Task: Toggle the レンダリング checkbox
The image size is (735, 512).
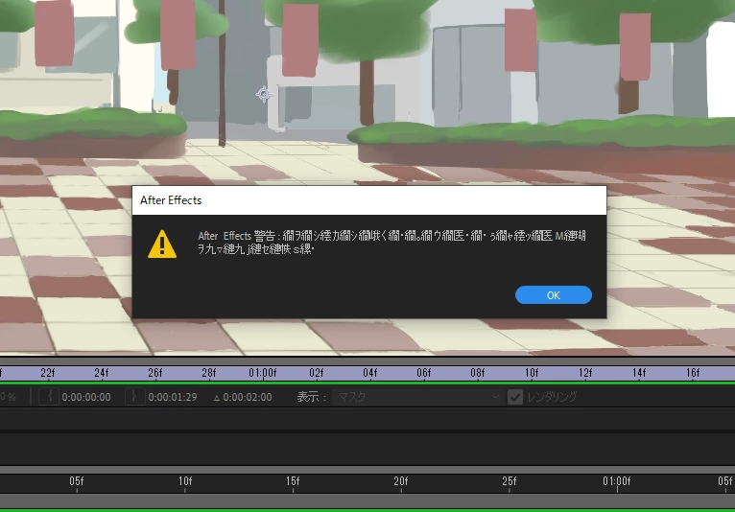Action: 515,397
